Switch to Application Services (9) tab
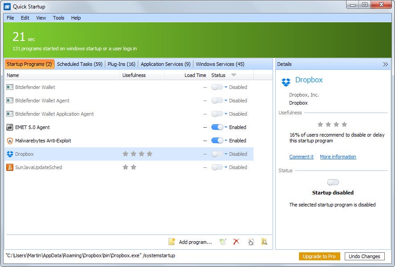 pos(165,64)
